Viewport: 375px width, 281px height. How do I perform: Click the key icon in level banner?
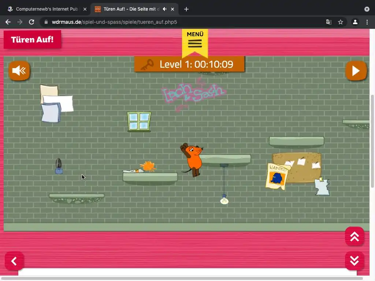(147, 64)
